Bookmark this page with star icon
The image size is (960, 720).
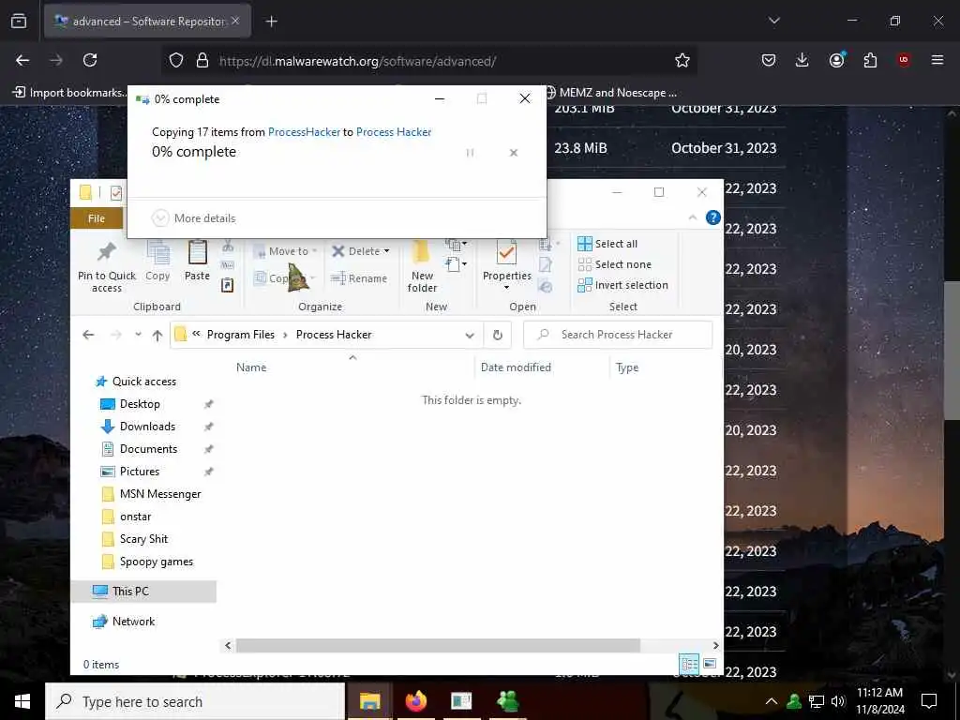click(x=682, y=60)
